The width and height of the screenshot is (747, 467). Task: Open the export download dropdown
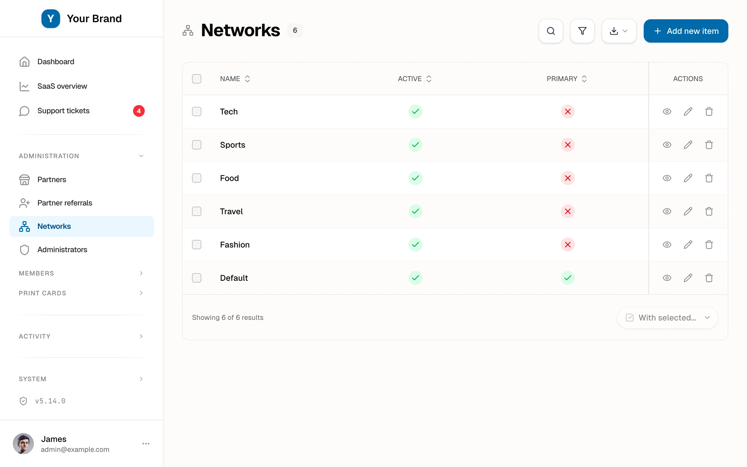pyautogui.click(x=619, y=31)
